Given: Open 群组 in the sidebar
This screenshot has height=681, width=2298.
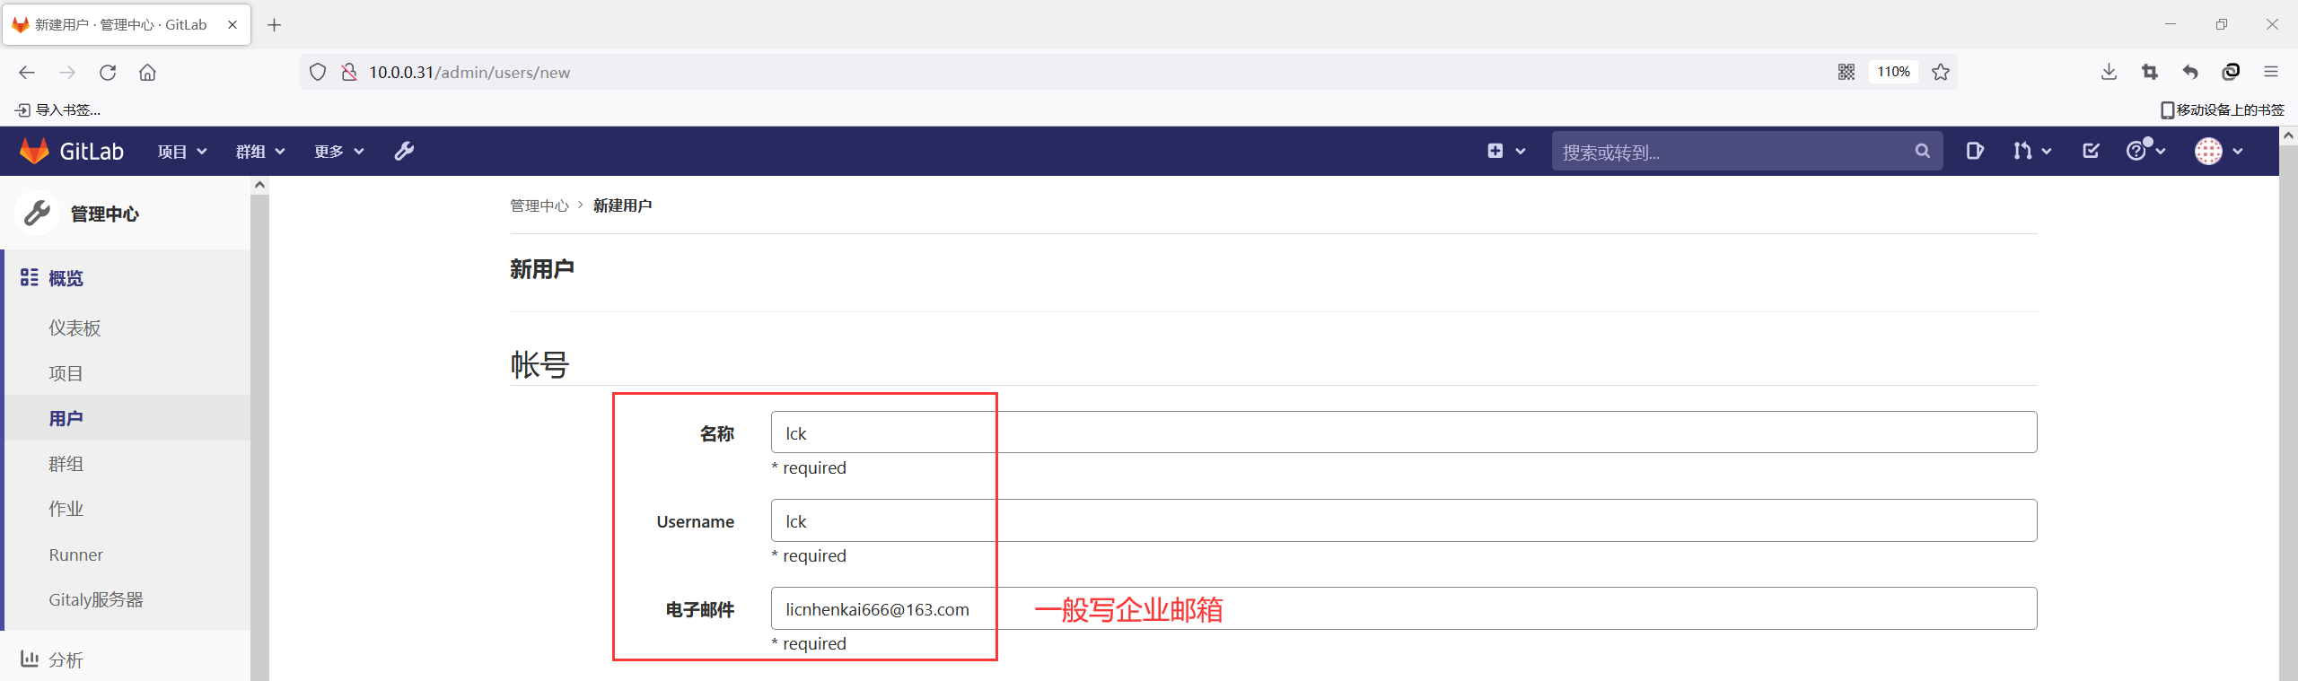Looking at the screenshot, I should point(66,464).
